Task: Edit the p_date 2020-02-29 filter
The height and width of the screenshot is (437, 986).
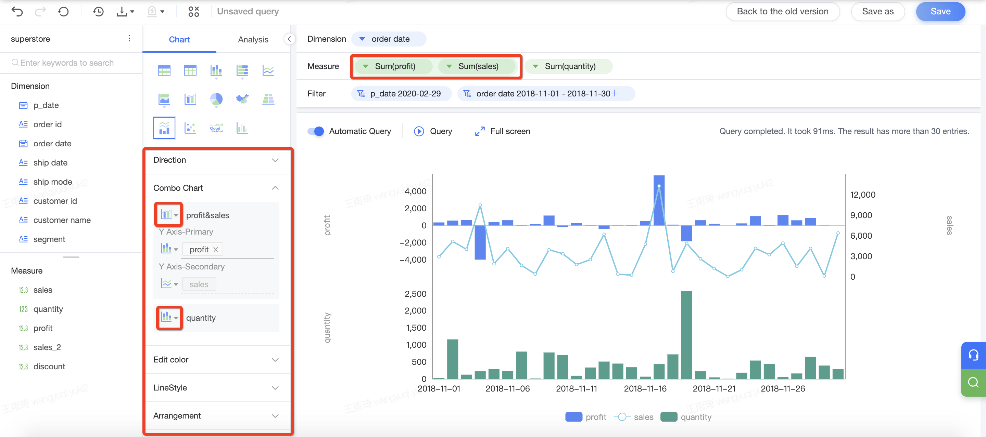Action: tap(401, 94)
